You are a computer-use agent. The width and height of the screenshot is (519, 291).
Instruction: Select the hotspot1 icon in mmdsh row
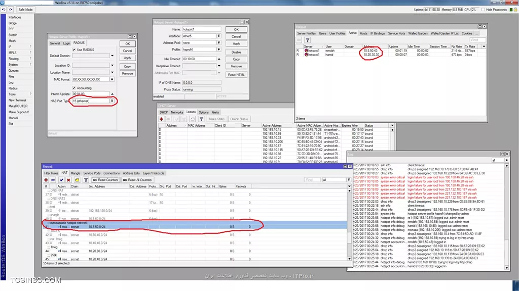tap(306, 51)
